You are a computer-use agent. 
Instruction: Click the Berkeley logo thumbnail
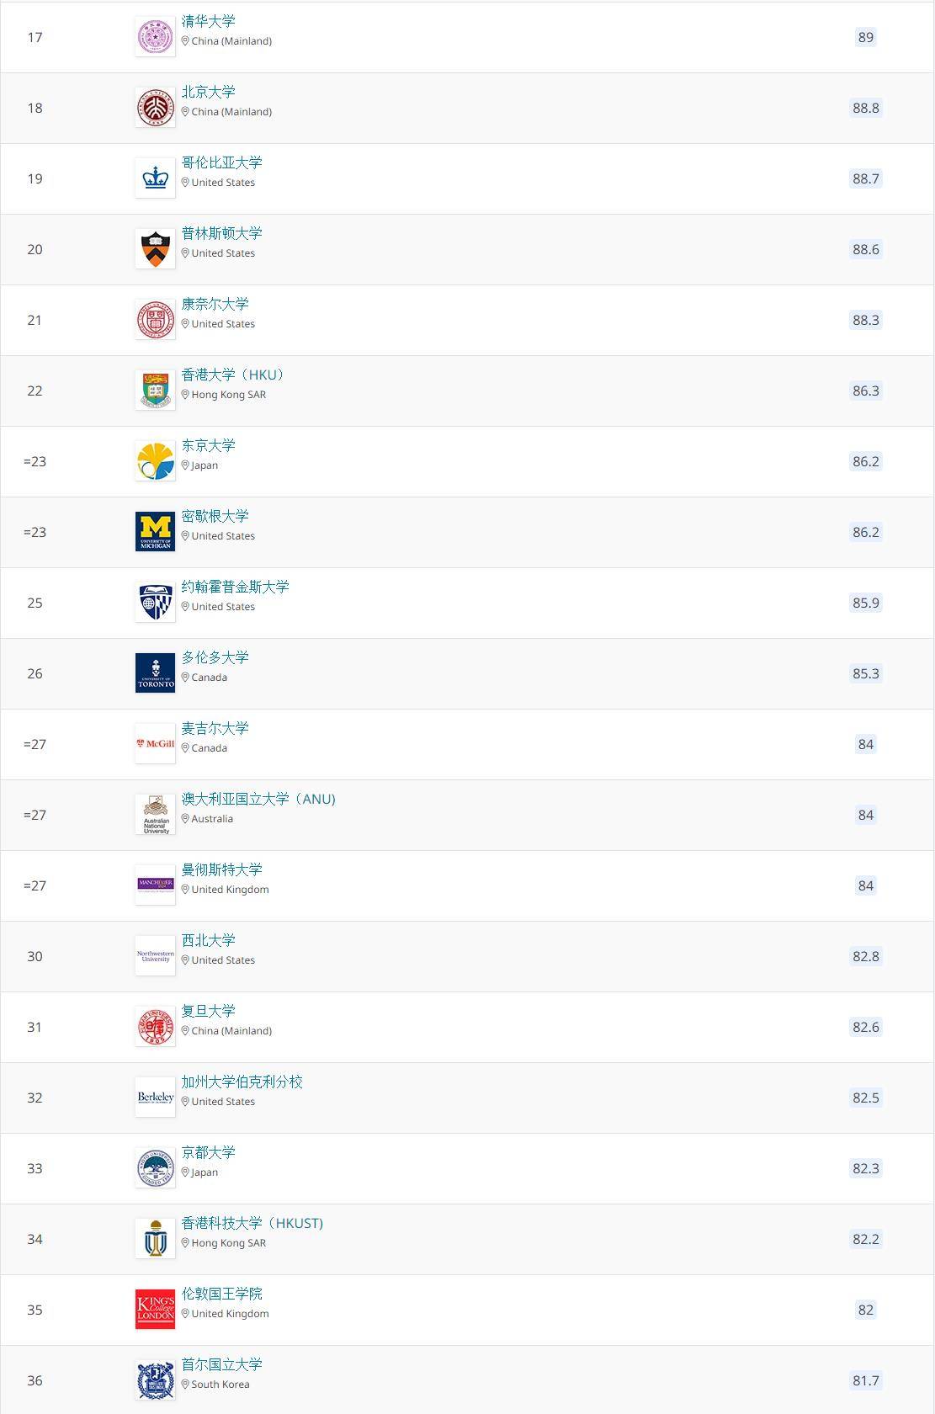155,1098
